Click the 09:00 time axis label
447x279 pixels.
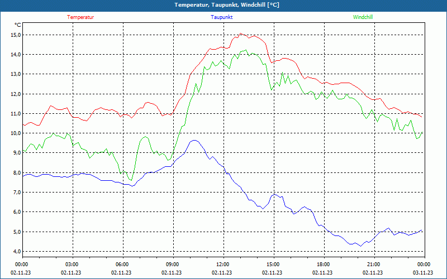point(172,264)
